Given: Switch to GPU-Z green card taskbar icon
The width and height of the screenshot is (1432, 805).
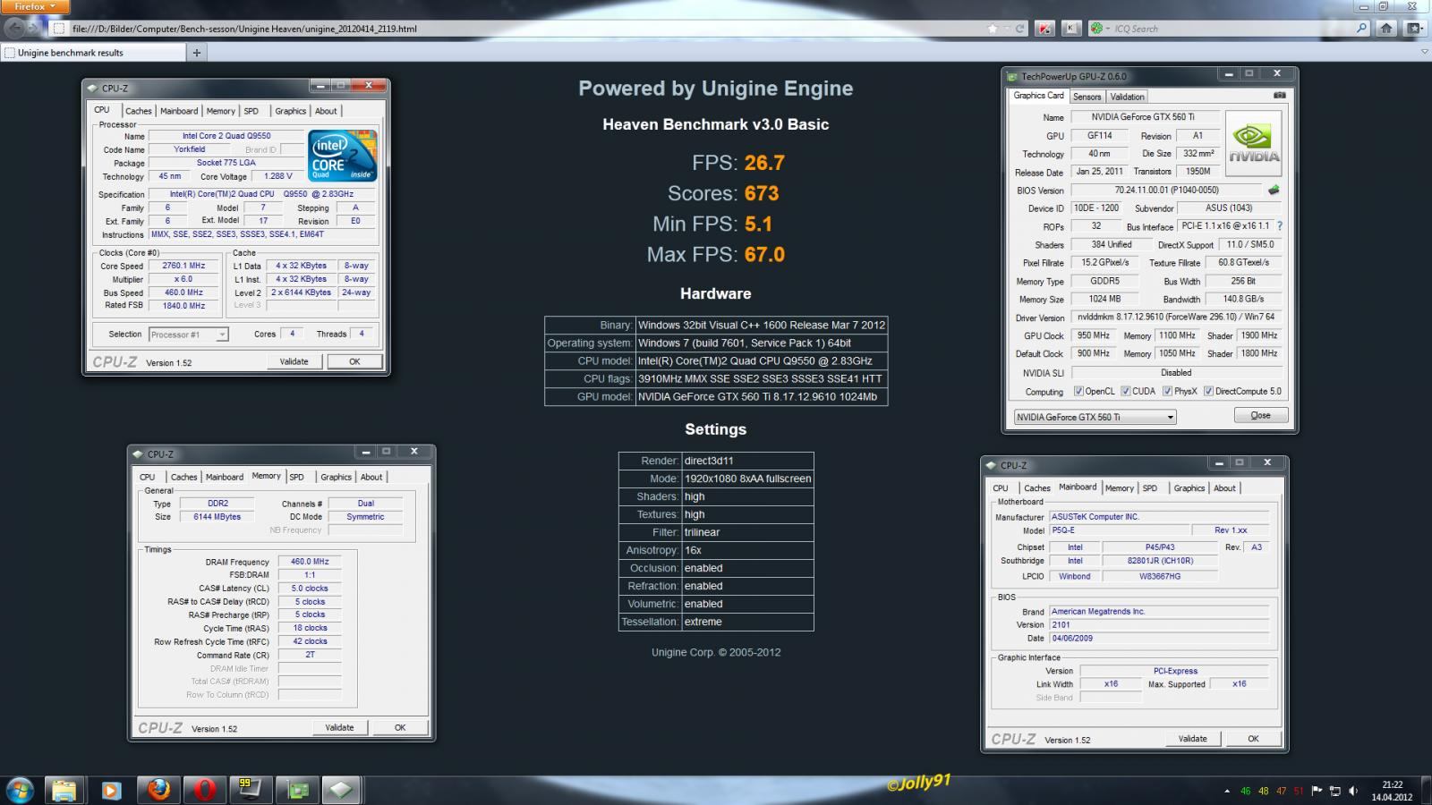Looking at the screenshot, I should pyautogui.click(x=297, y=790).
